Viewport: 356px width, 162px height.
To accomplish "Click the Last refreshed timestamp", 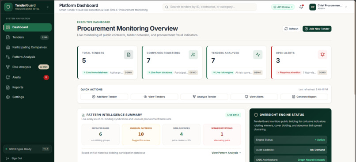I will pos(314,90).
